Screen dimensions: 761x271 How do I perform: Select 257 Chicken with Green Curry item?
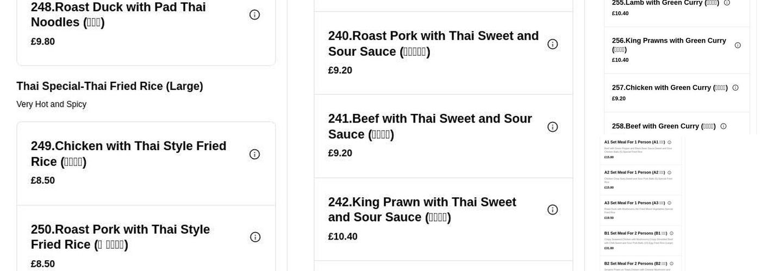670,88
